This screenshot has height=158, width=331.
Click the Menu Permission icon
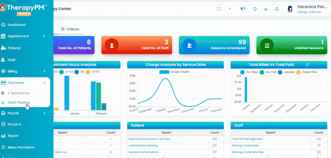point(3,147)
